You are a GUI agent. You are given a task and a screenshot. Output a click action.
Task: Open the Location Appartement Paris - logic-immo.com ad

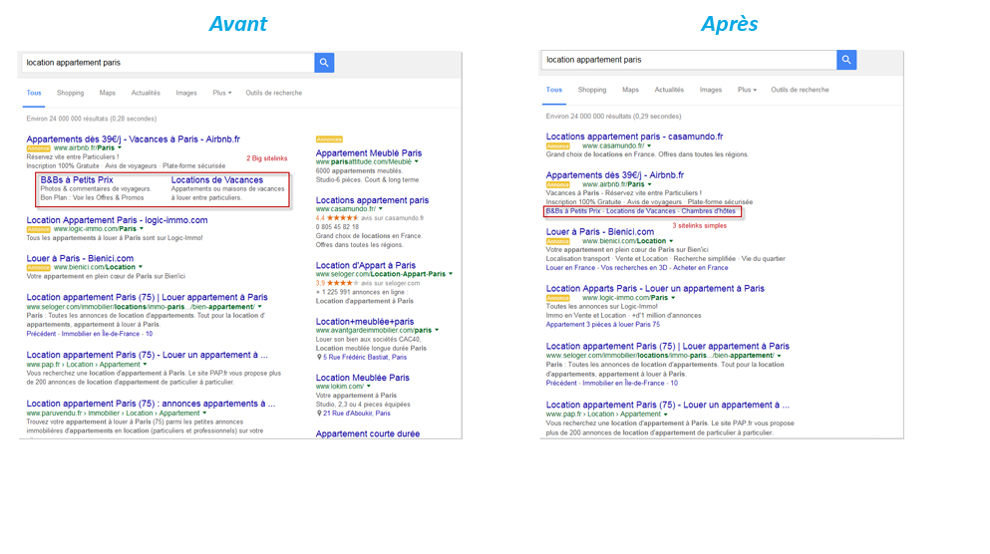[x=117, y=220]
